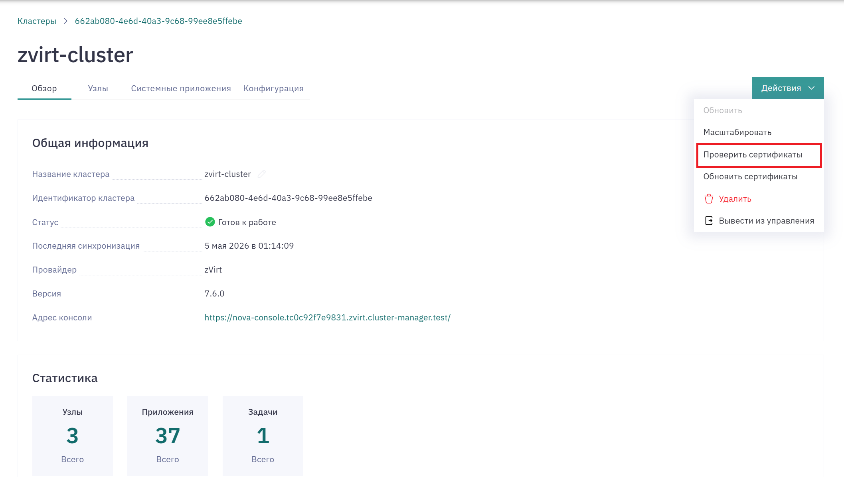Select Вывести из управления option

[759, 221]
